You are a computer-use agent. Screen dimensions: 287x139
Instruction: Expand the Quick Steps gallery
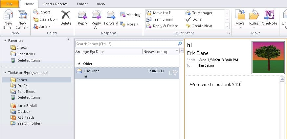pos(227,26)
